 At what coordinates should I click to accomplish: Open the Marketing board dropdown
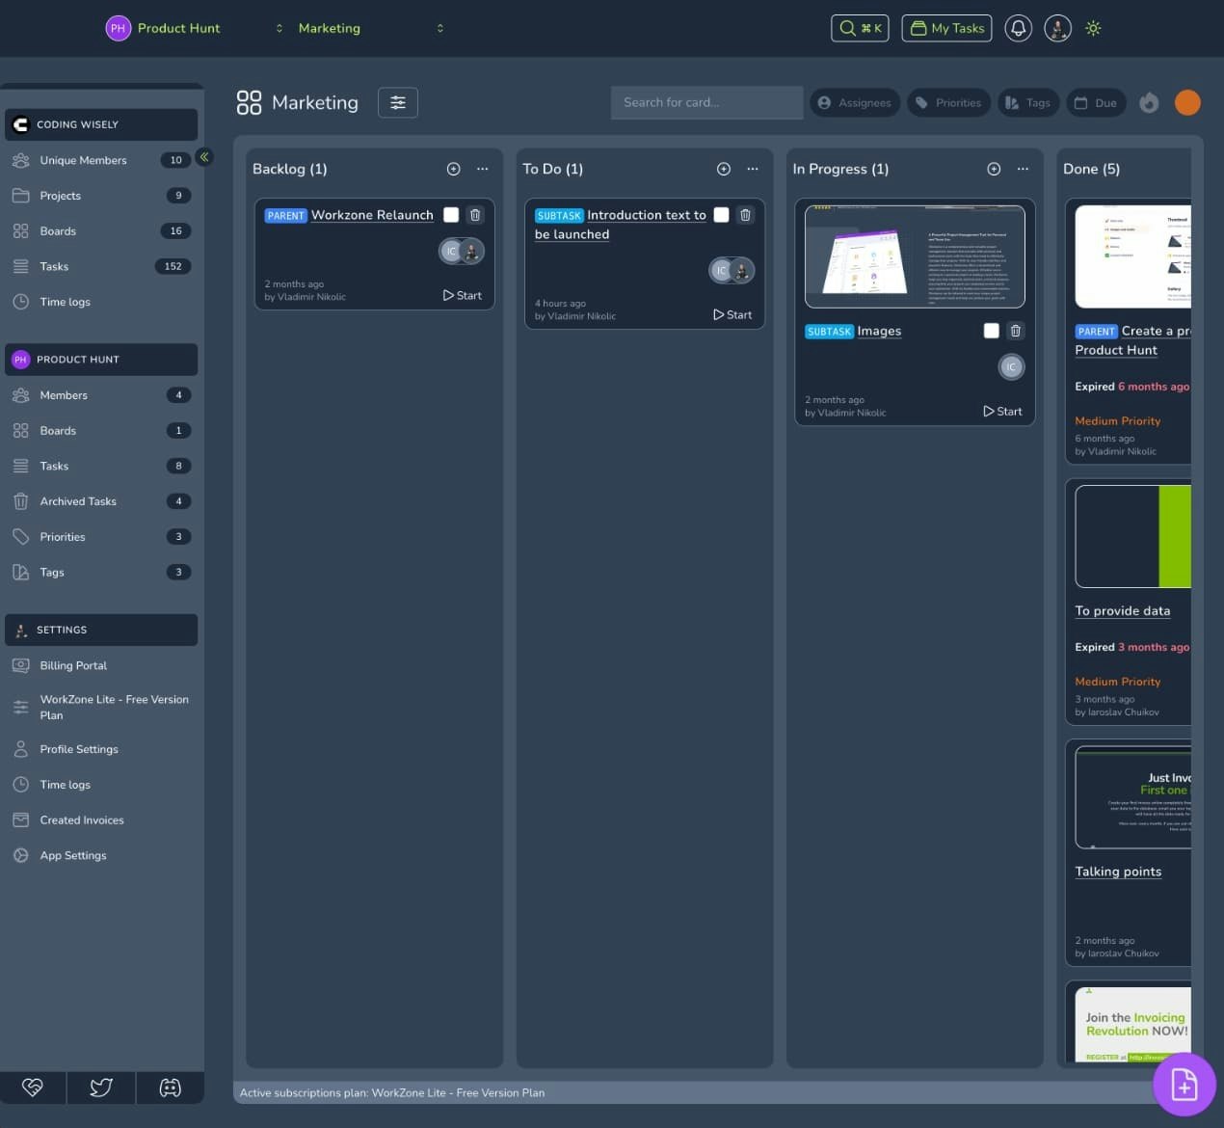(x=371, y=28)
